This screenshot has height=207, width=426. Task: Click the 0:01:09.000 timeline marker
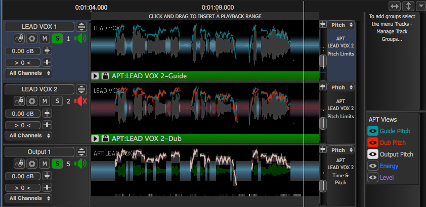tap(218, 7)
